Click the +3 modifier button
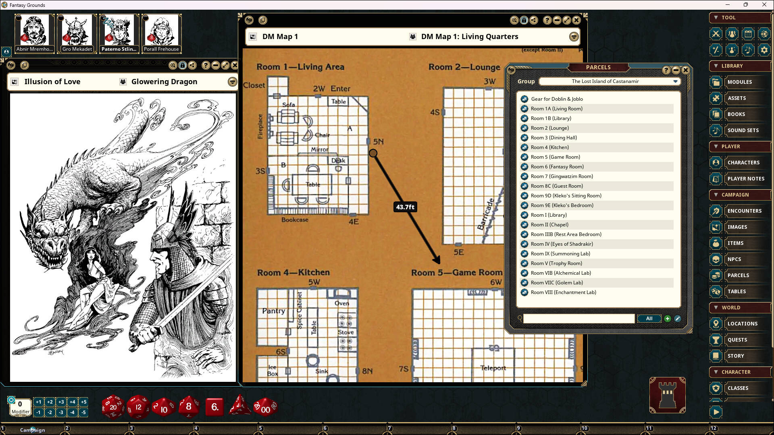Viewport: 774px width, 435px height. click(x=61, y=402)
